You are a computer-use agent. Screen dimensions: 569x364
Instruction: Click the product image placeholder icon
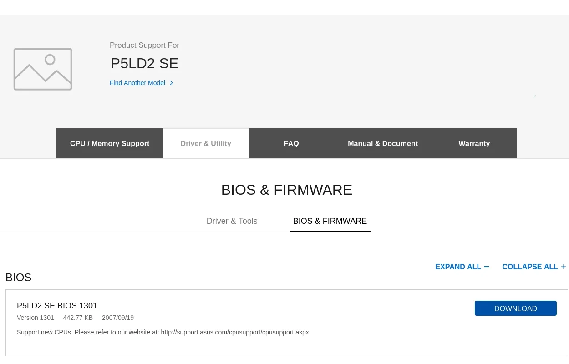click(x=43, y=69)
